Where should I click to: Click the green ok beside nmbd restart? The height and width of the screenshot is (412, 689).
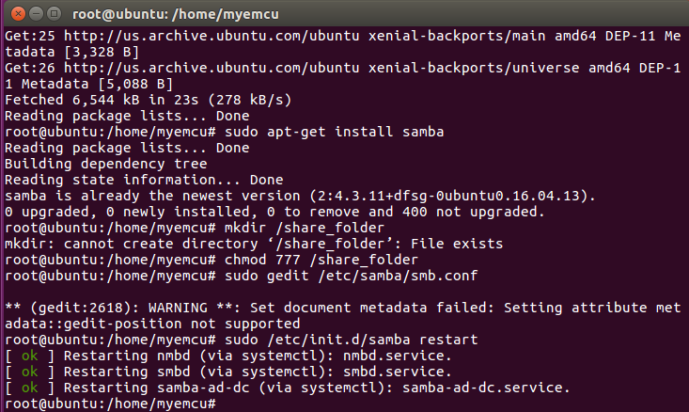(x=29, y=356)
